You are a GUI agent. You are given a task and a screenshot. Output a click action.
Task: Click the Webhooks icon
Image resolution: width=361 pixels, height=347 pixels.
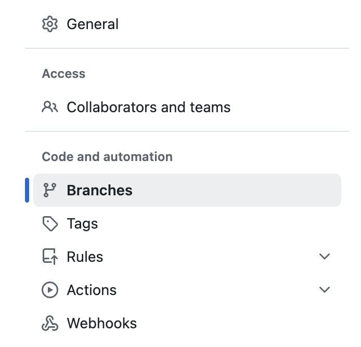pyautogui.click(x=50, y=323)
